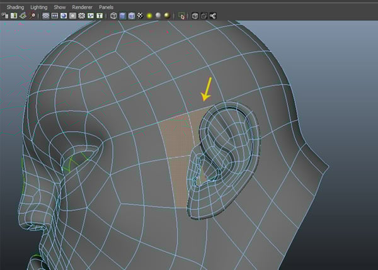Enable smooth shade all blue cube
The width and height of the screenshot is (378, 270).
click(122, 16)
